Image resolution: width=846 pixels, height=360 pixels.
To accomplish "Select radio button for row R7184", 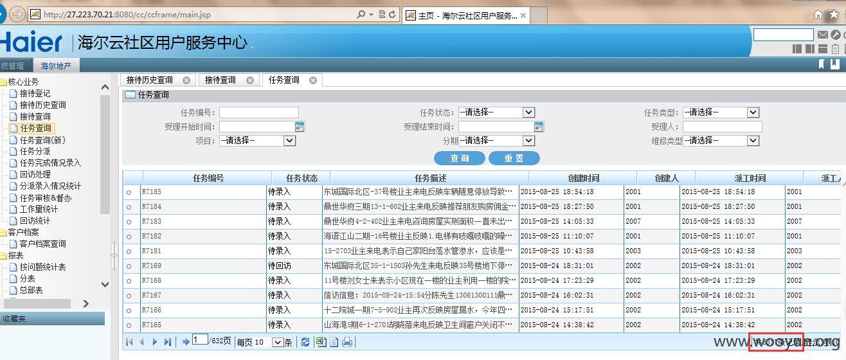I will tap(129, 207).
